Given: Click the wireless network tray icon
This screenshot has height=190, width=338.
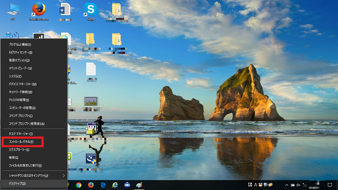Looking at the screenshot, I should click(x=304, y=185).
